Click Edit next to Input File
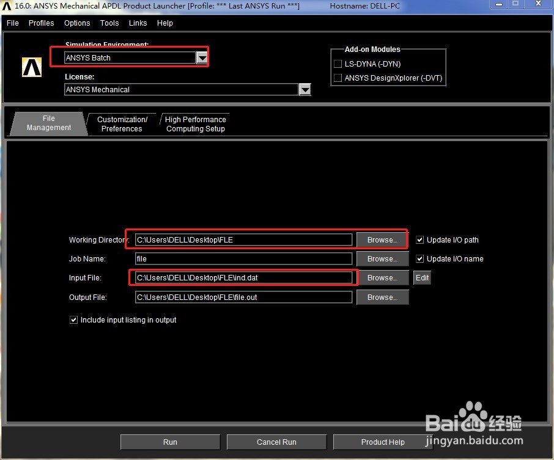 coord(422,278)
